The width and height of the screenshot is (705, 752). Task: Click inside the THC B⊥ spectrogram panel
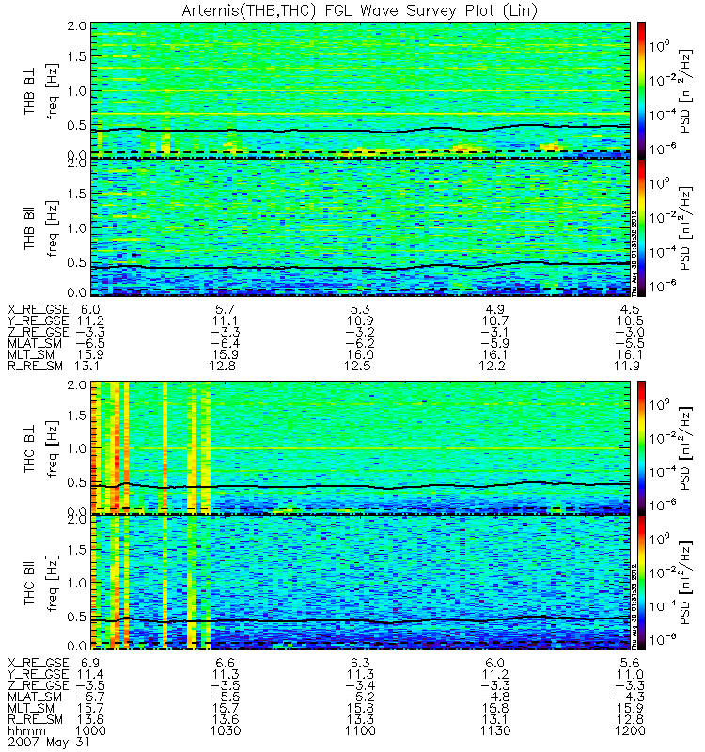coord(360,447)
